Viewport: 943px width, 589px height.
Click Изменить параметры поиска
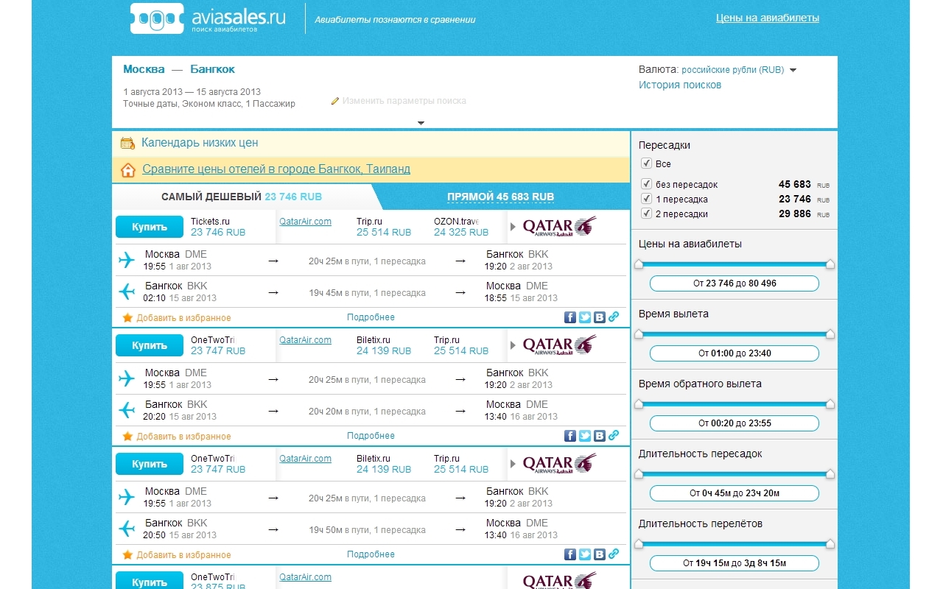[x=404, y=101]
